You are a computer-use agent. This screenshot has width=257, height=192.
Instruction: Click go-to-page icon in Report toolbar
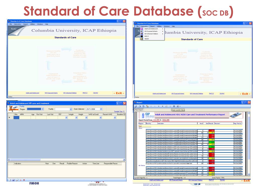click(x=166, y=106)
